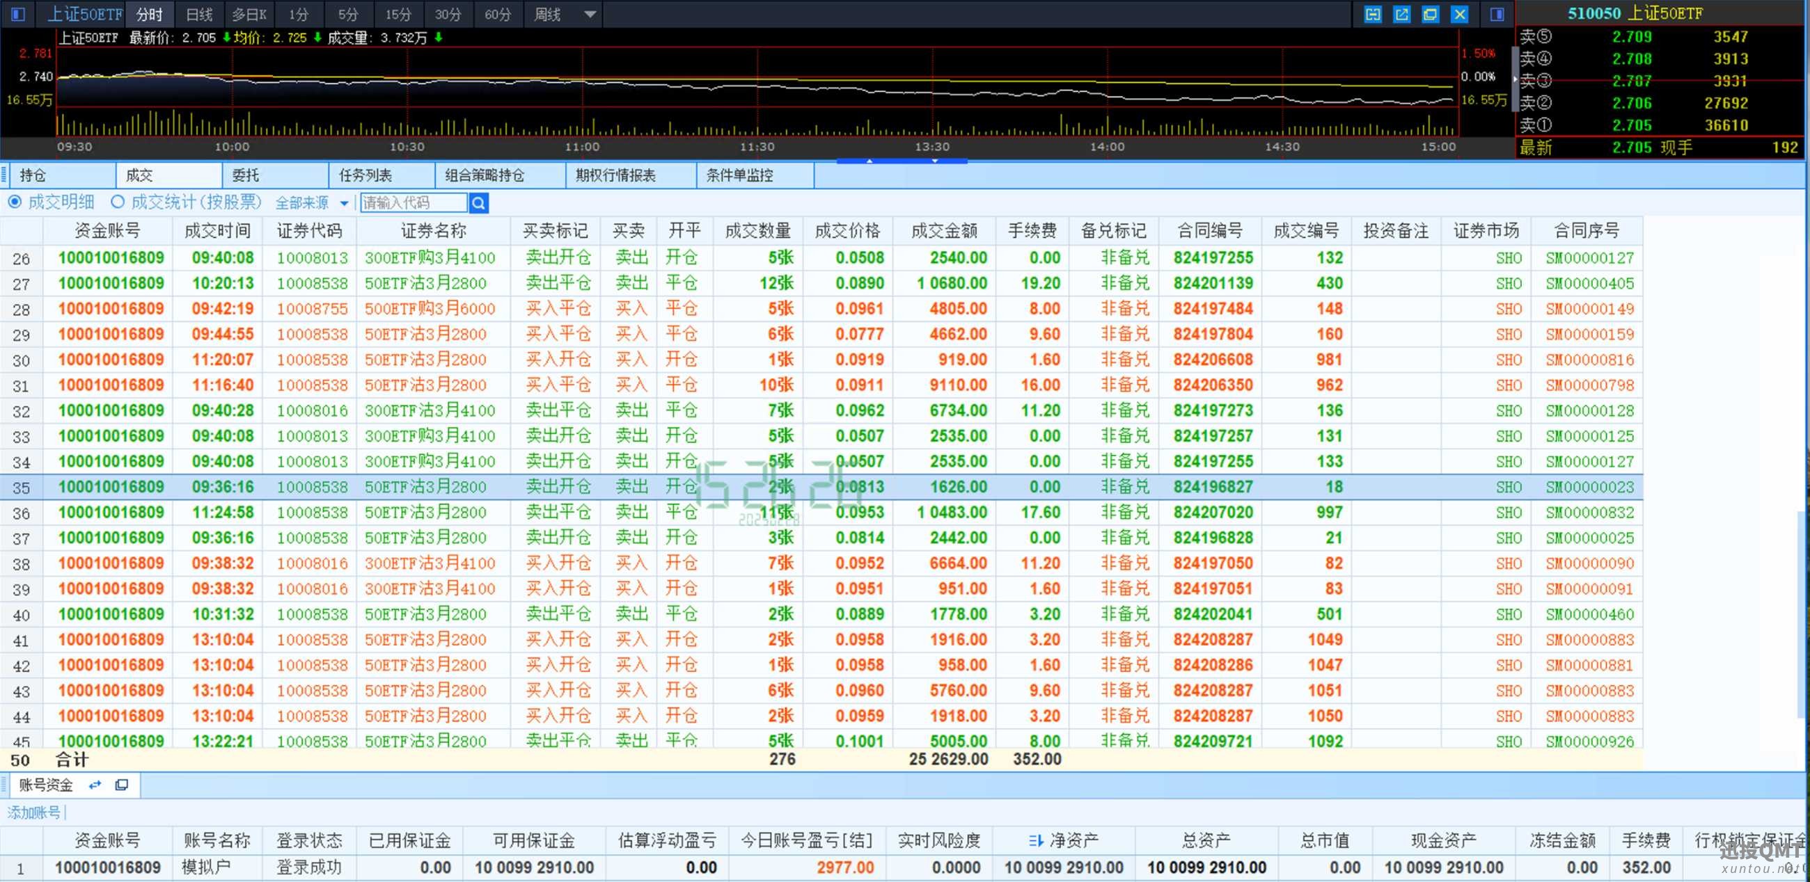Click the 净资产 column header
1810x882 pixels.
click(x=1064, y=840)
